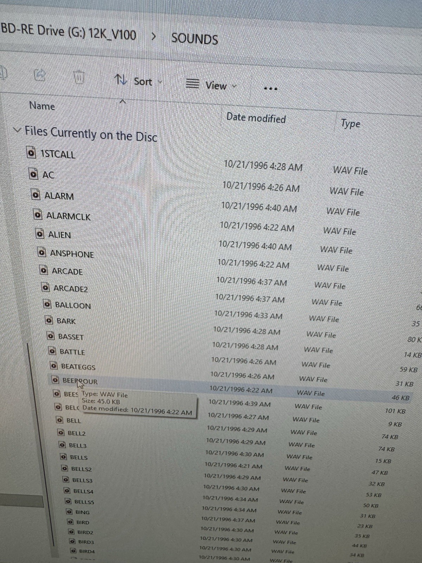Click the 9 KB size value
Screen dimensions: 422x563
click(395, 424)
